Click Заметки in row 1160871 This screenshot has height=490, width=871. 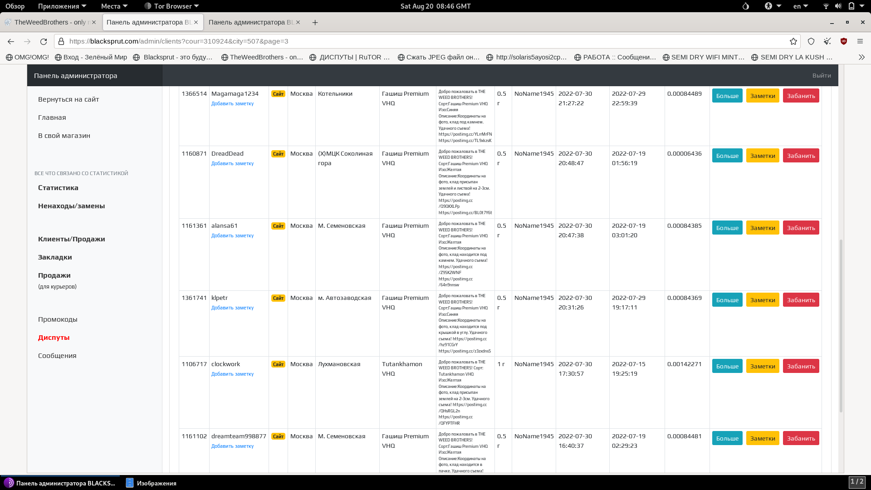point(763,156)
